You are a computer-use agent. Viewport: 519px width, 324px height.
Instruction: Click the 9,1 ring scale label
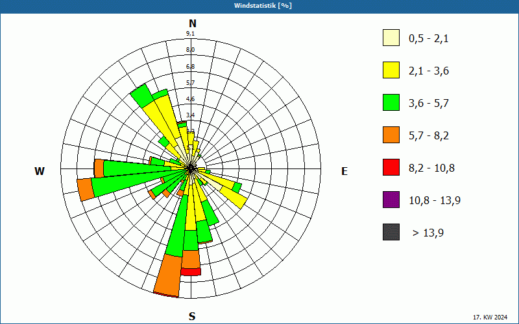190,34
